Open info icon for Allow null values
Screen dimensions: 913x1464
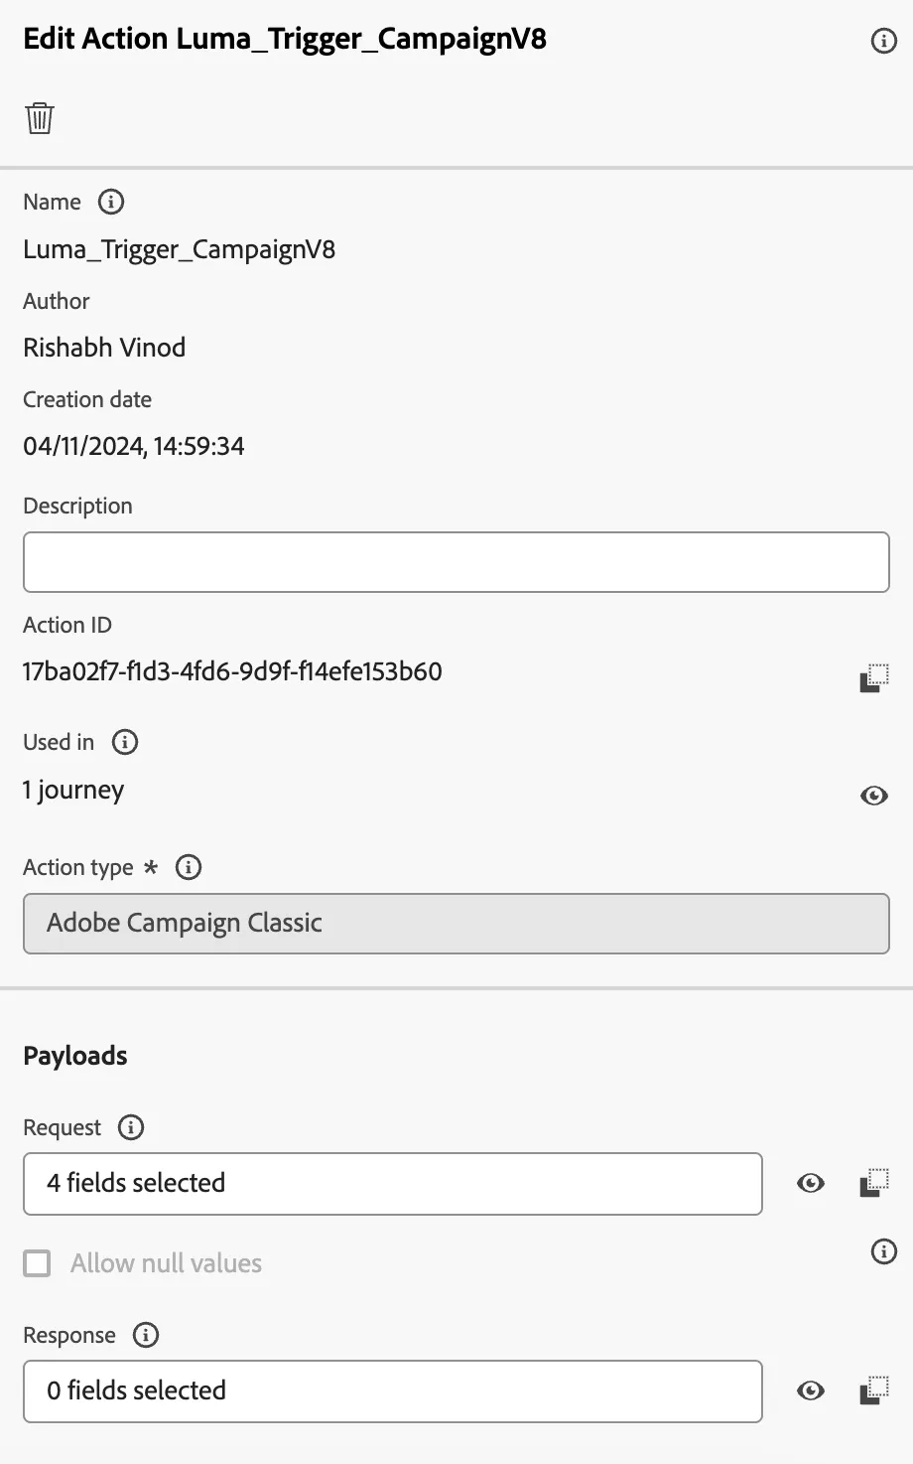[883, 1250]
